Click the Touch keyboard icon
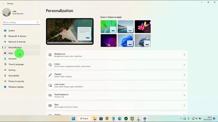Viewport: 218px width, 122px height. click(50, 95)
